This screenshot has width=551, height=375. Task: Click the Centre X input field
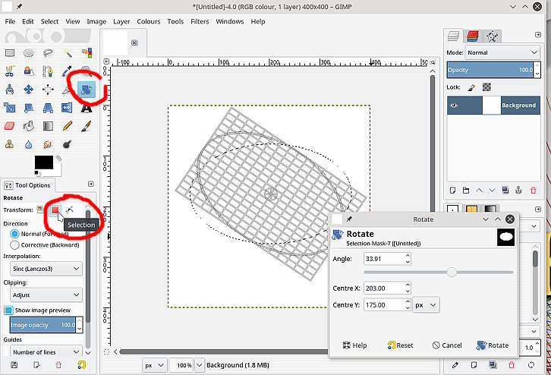pos(382,288)
